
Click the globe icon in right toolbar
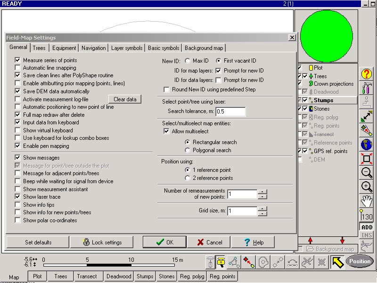click(x=367, y=144)
